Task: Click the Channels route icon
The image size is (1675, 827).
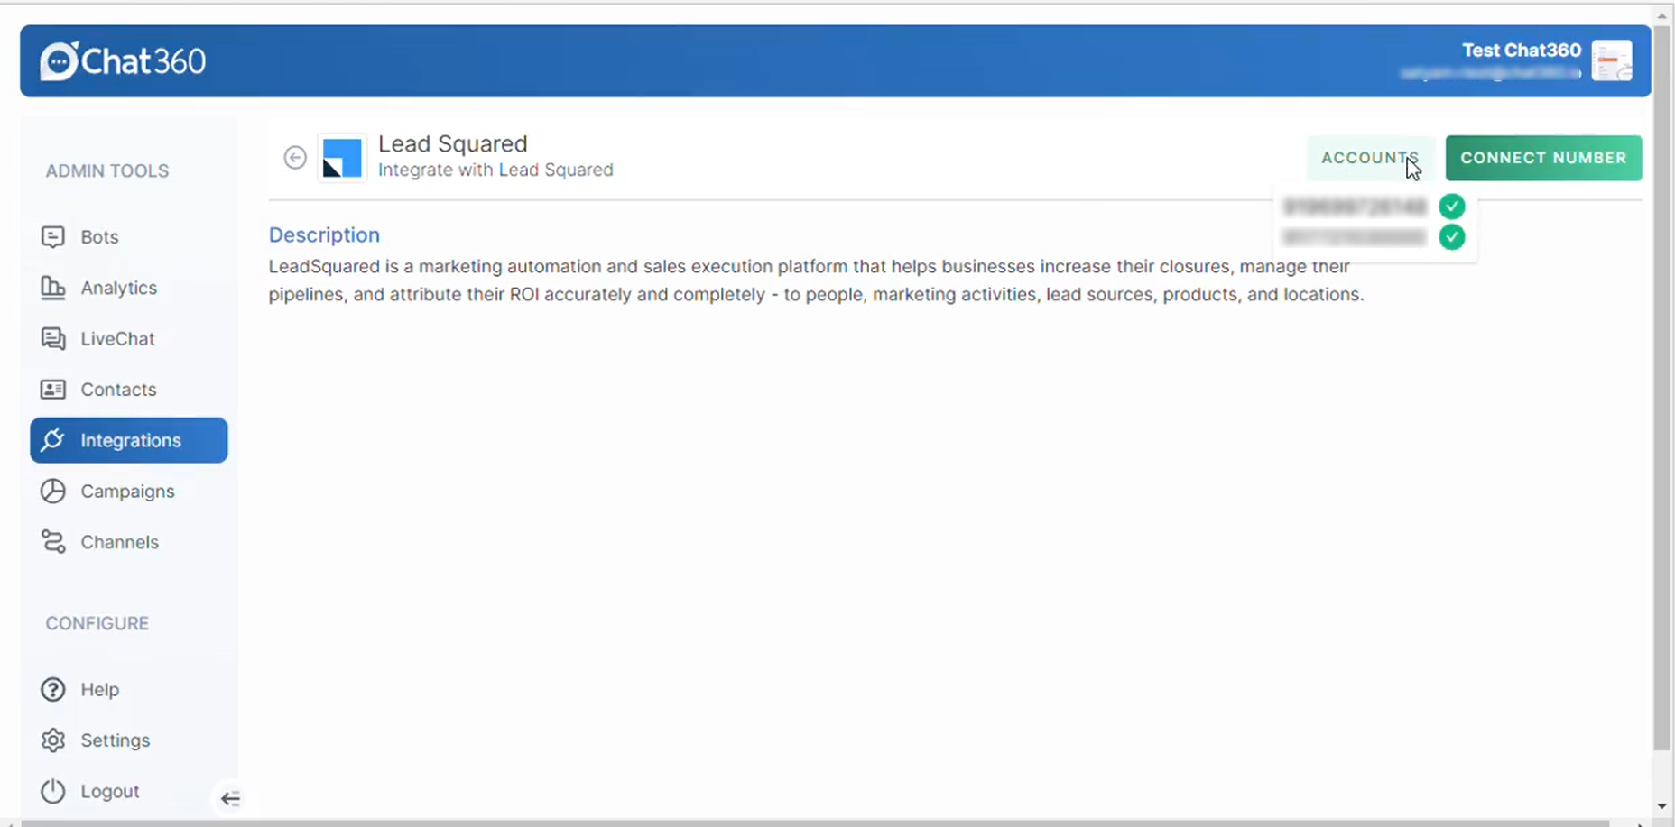Action: tap(53, 541)
